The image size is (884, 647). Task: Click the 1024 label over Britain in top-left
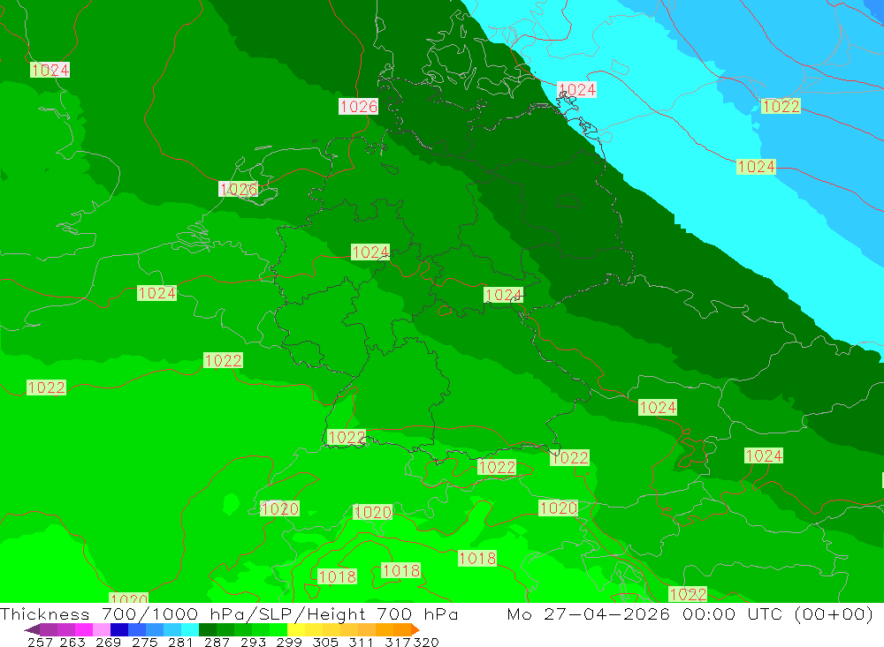tap(50, 70)
